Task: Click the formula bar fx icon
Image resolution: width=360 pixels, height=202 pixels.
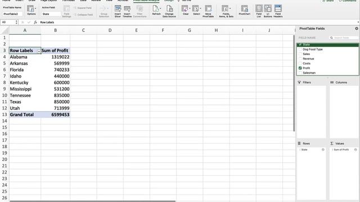Action: (x=35, y=22)
